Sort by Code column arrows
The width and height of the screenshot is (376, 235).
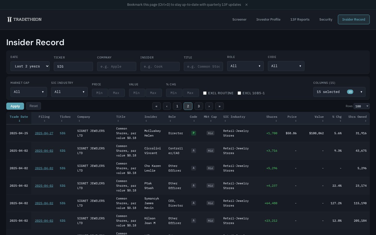[194, 121]
